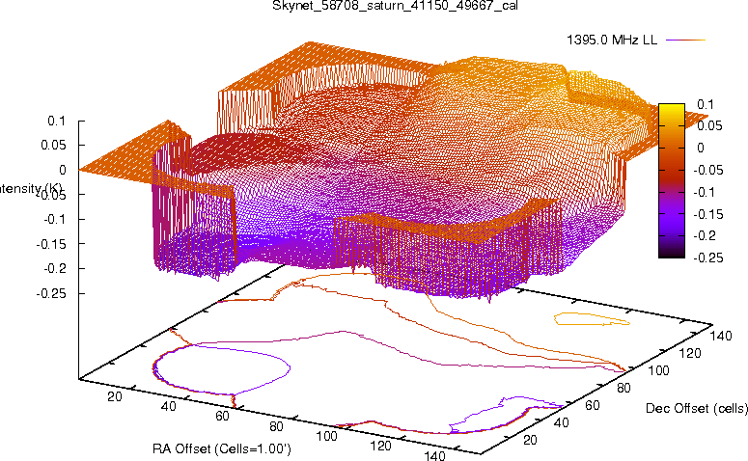
Task: Click the Intensity (K) axis label
Action: click(31, 189)
